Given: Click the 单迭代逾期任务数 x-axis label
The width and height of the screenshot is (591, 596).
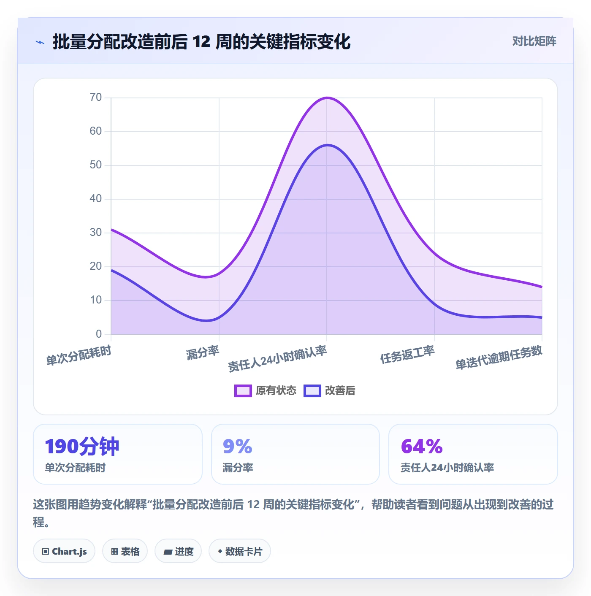Looking at the screenshot, I should (499, 357).
